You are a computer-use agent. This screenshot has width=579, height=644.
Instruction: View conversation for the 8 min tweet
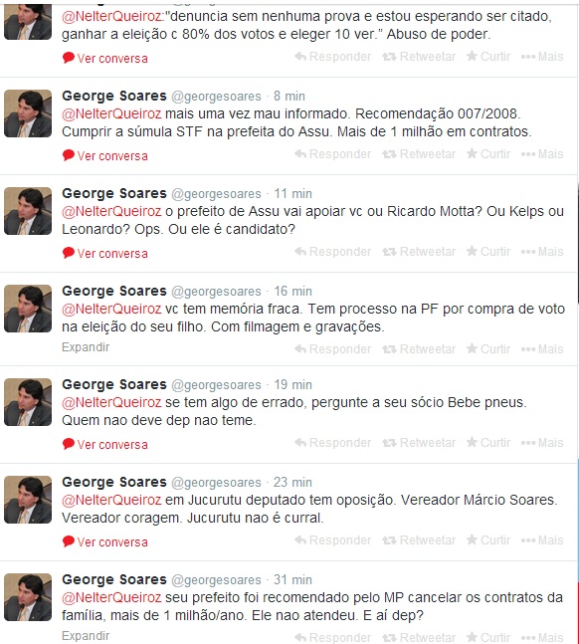[105, 156]
